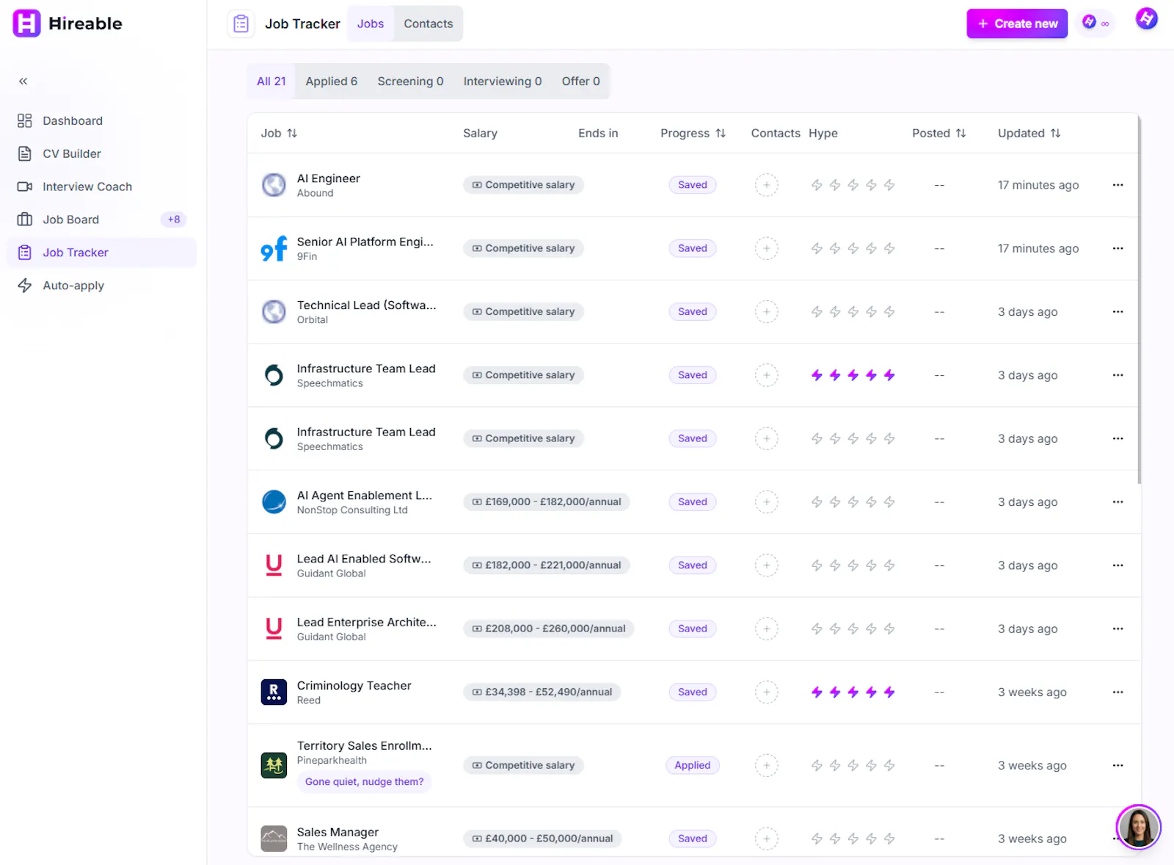This screenshot has width=1174, height=865.
Task: Set Criminology Teacher hype to third bolt
Action: (x=853, y=692)
